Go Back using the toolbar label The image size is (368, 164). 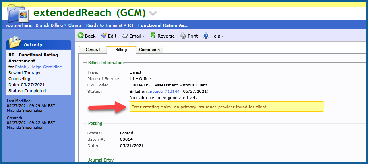[x=90, y=36]
